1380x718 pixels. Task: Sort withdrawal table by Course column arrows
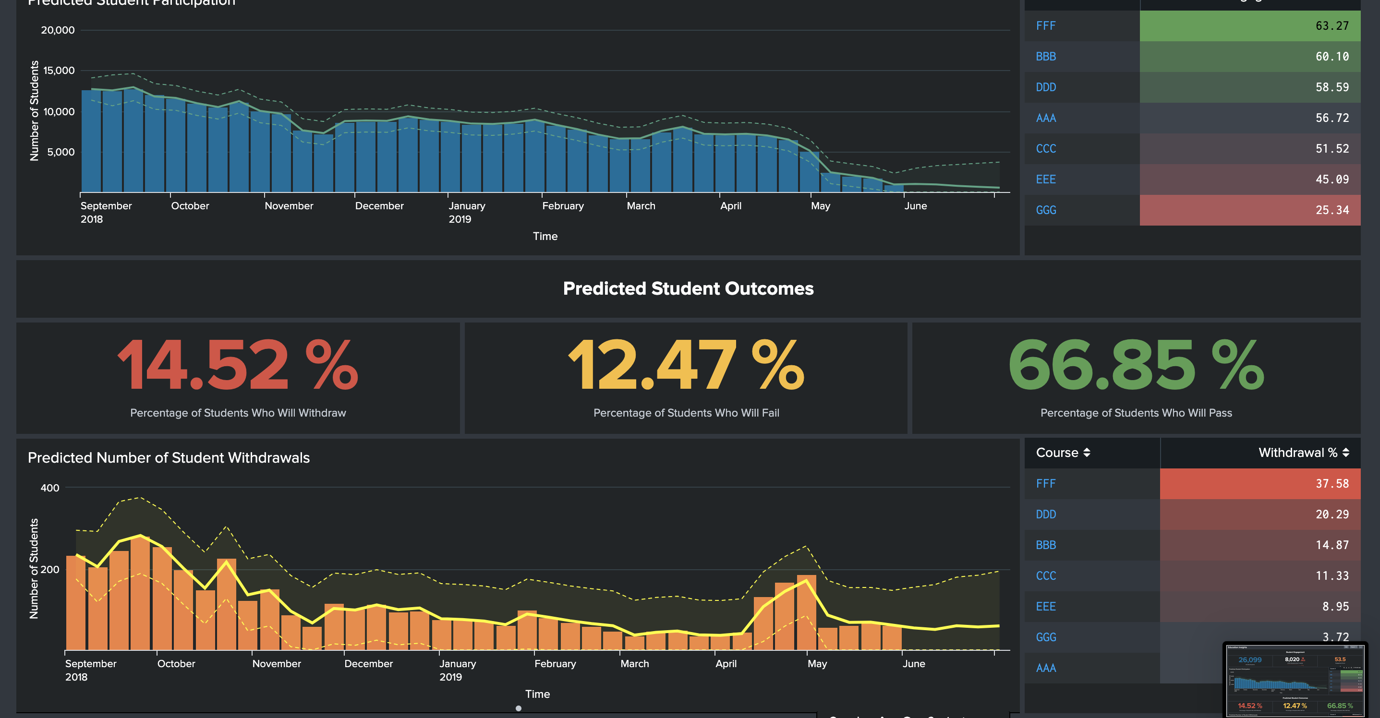(1087, 453)
